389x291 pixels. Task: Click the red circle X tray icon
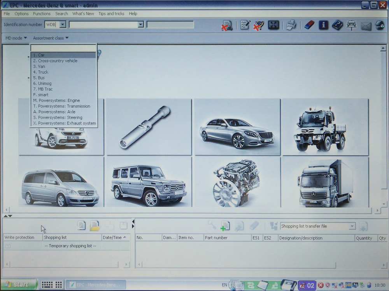(x=321, y=285)
